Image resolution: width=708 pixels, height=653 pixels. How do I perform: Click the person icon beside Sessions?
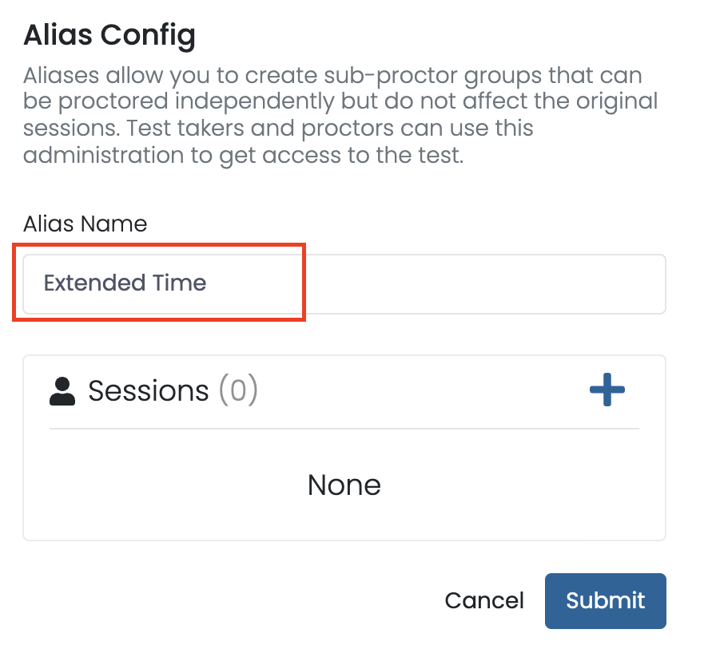coord(62,391)
